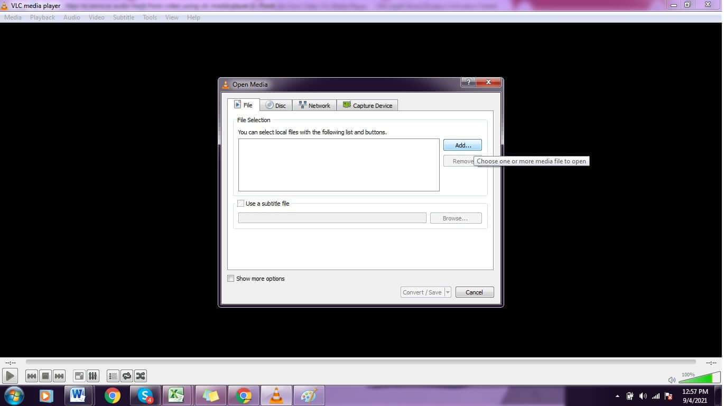Switch to the Network tab
Screen dimensions: 724x406
pyautogui.click(x=314, y=106)
